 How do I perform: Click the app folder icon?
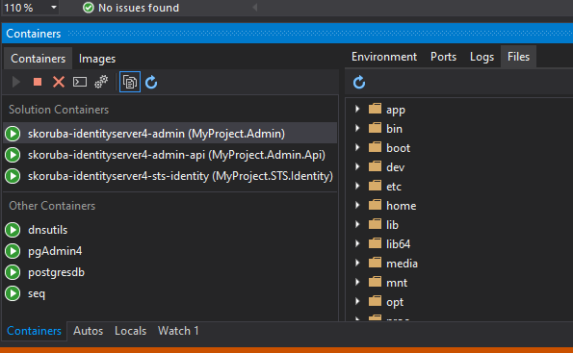[375, 109]
